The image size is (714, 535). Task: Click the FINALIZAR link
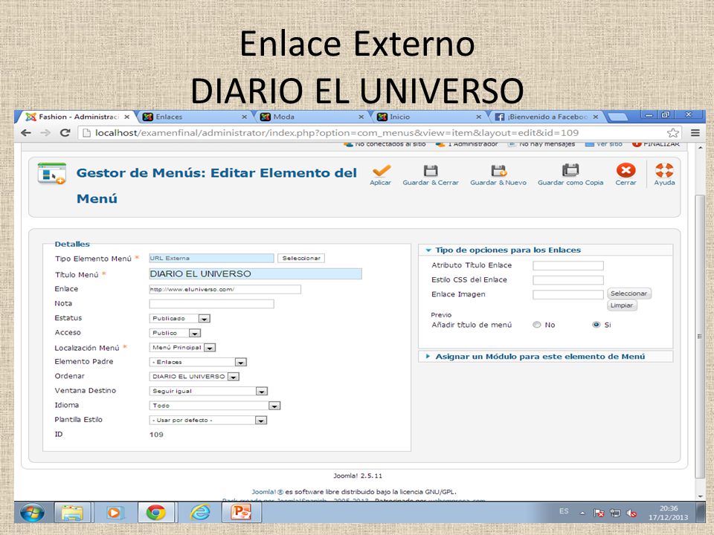point(656,144)
